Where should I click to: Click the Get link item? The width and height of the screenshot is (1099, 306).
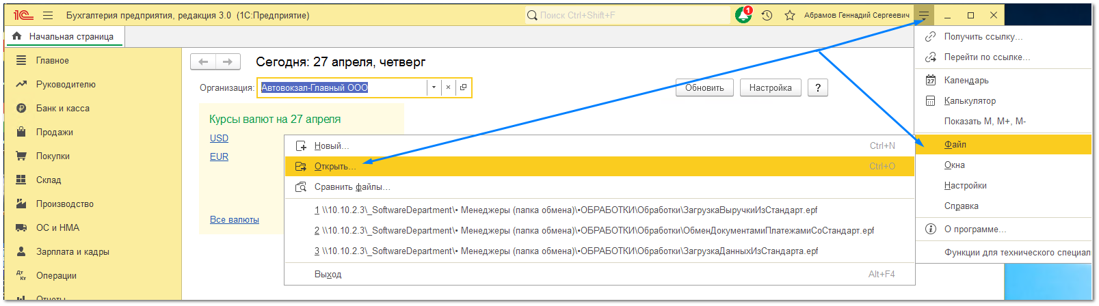click(x=983, y=37)
